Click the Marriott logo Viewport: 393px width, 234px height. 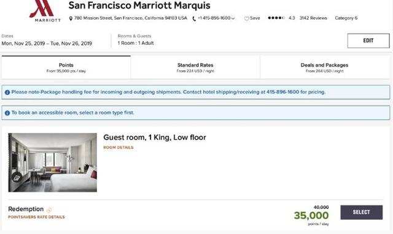pos(45,11)
